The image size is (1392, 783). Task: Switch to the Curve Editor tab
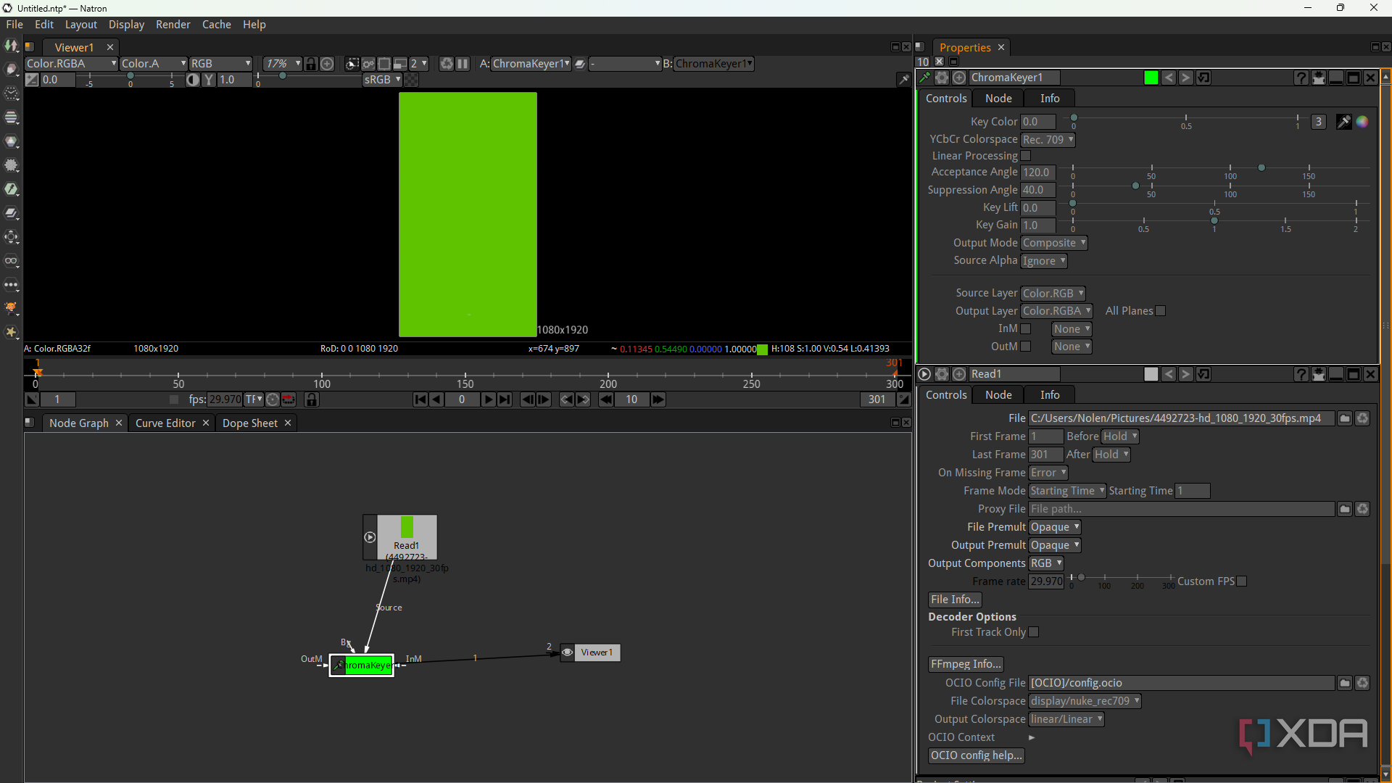[x=165, y=423]
